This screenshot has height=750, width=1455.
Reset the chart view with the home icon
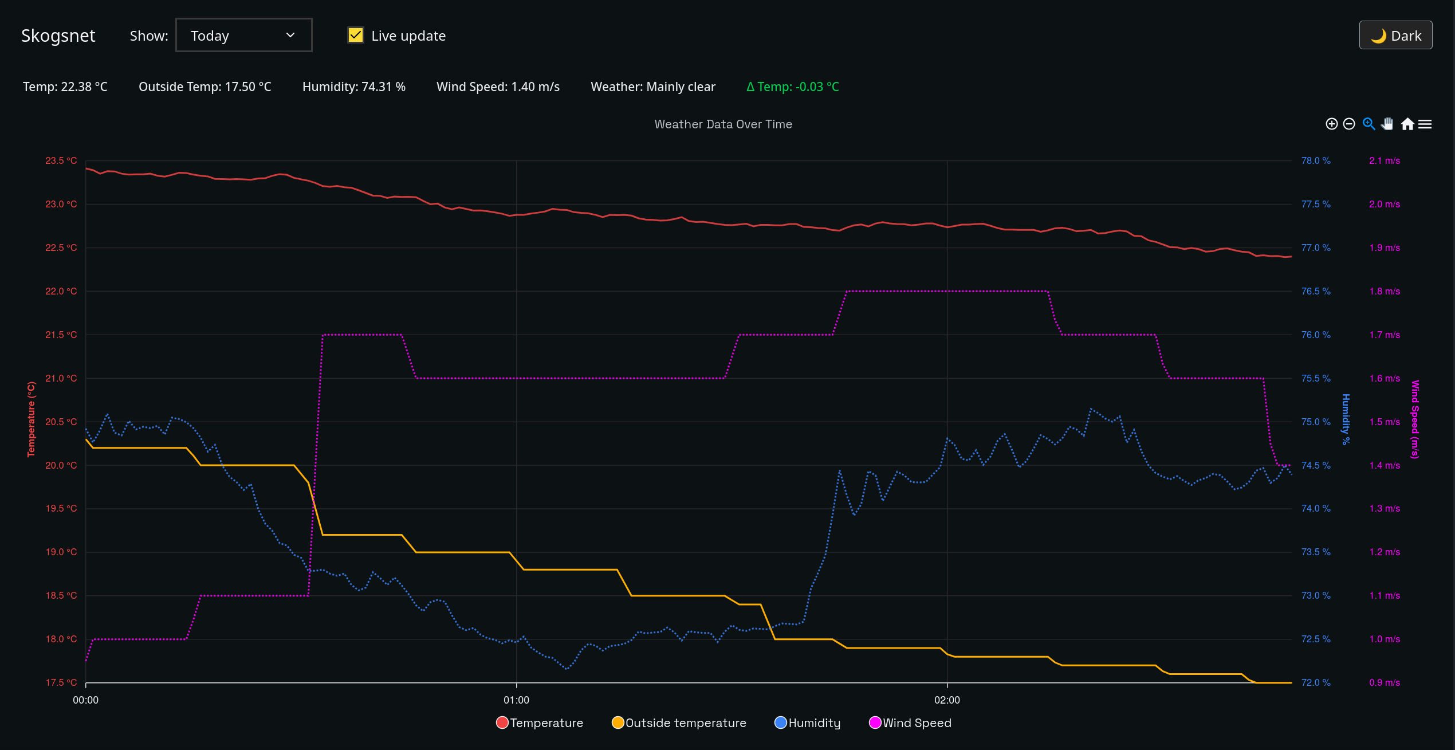point(1407,124)
